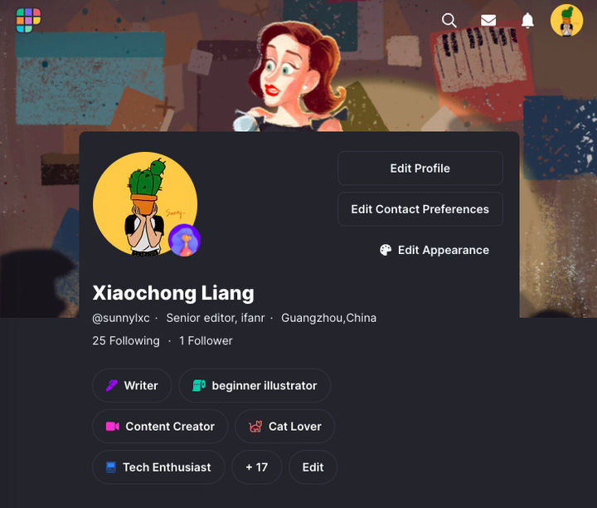This screenshot has height=508, width=597.
Task: Click the cat icon on Cat Lover tag
Action: pos(255,426)
